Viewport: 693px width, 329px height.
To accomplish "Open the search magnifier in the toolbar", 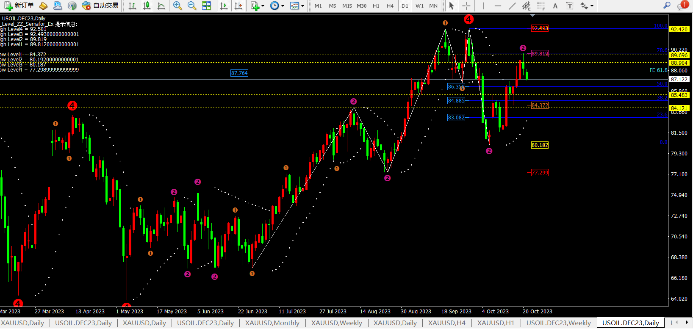I will [x=667, y=5].
